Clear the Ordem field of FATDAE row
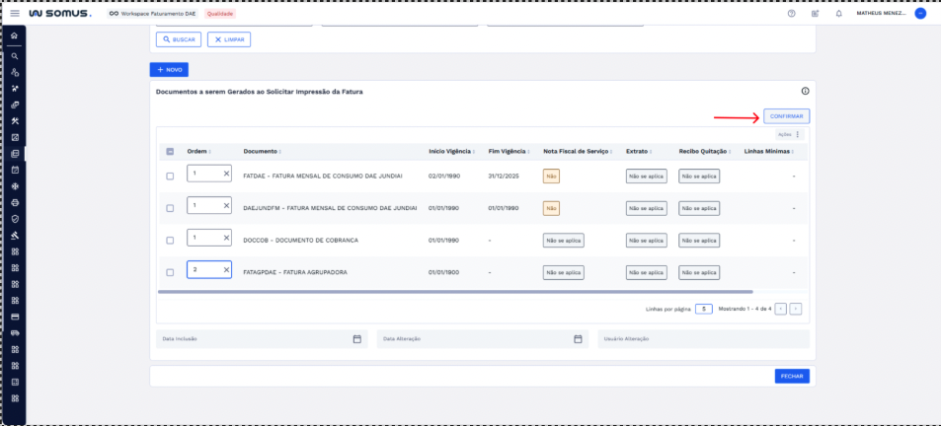 pos(225,175)
